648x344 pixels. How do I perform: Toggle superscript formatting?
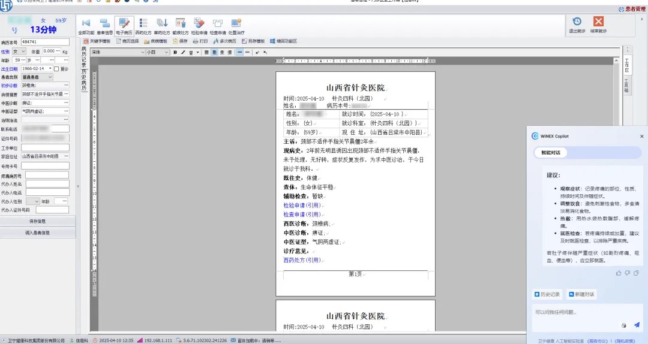pyautogui.click(x=257, y=53)
